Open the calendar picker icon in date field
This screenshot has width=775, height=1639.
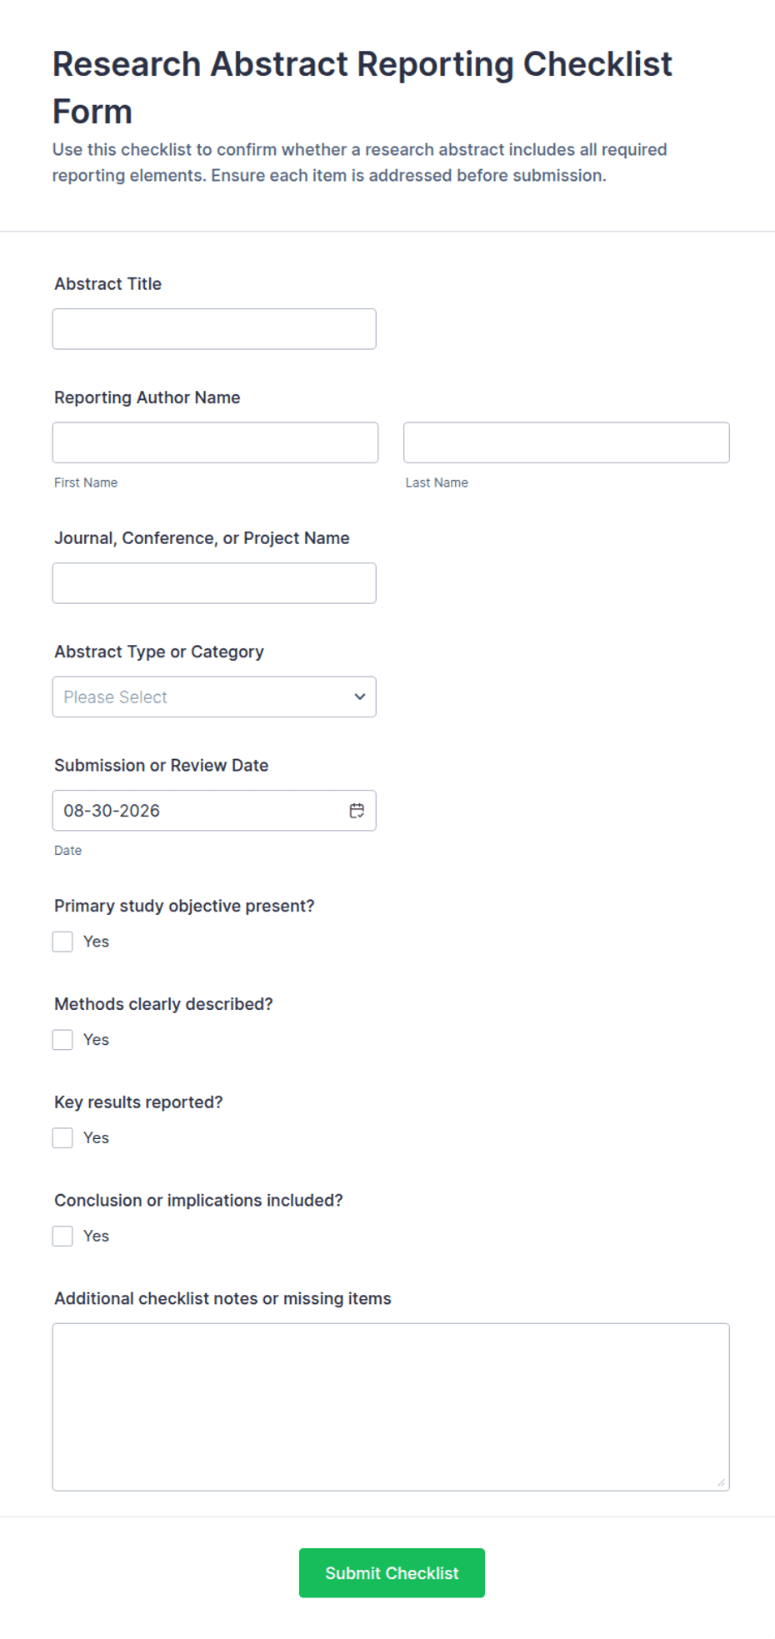point(357,811)
